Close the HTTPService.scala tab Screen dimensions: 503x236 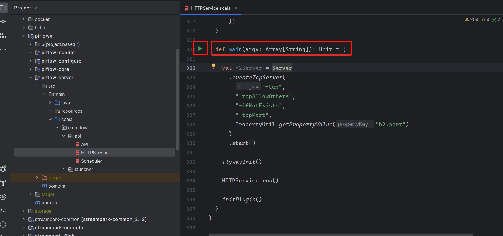click(x=236, y=8)
